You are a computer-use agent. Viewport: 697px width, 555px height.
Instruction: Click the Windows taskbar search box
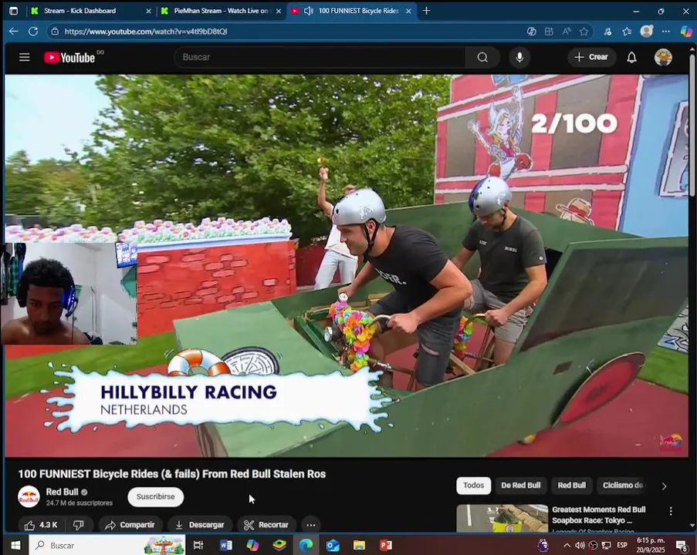[107, 545]
